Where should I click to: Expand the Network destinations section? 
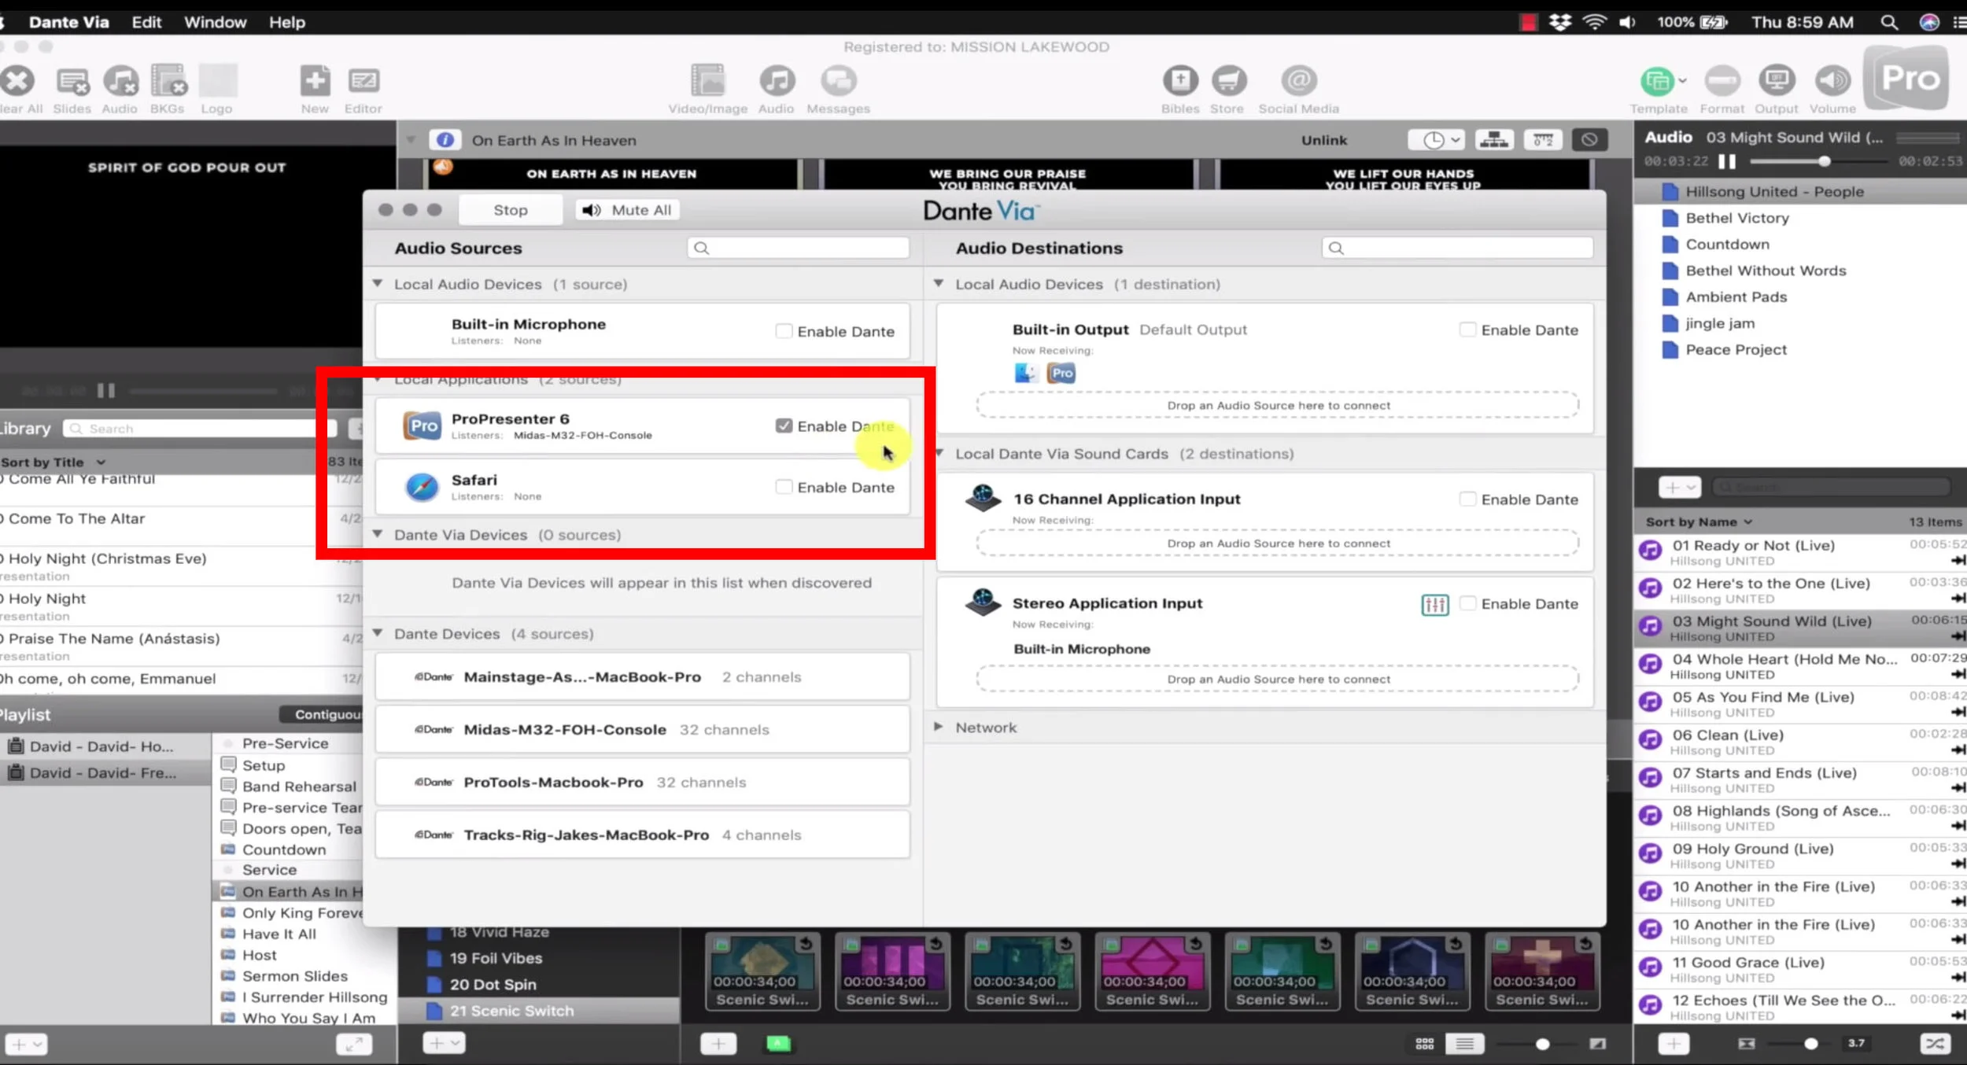pos(939,727)
